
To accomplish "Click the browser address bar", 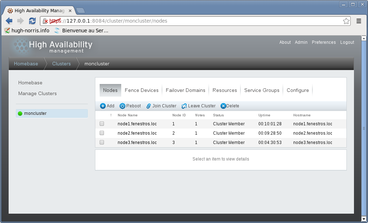I will (216, 21).
